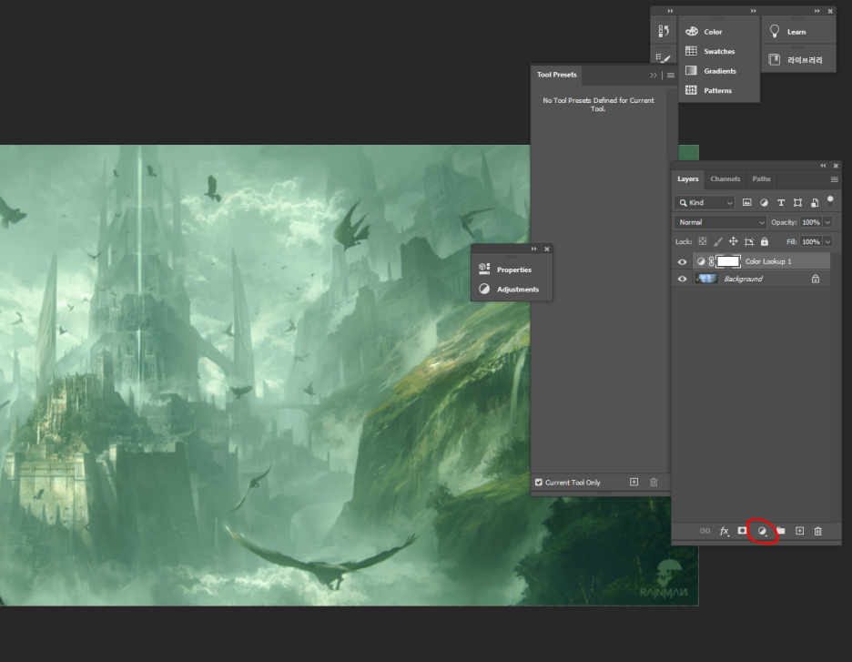Expand the Color panel group arrows

(753, 11)
